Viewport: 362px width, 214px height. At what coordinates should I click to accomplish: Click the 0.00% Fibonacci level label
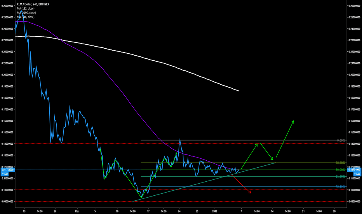[341, 140]
